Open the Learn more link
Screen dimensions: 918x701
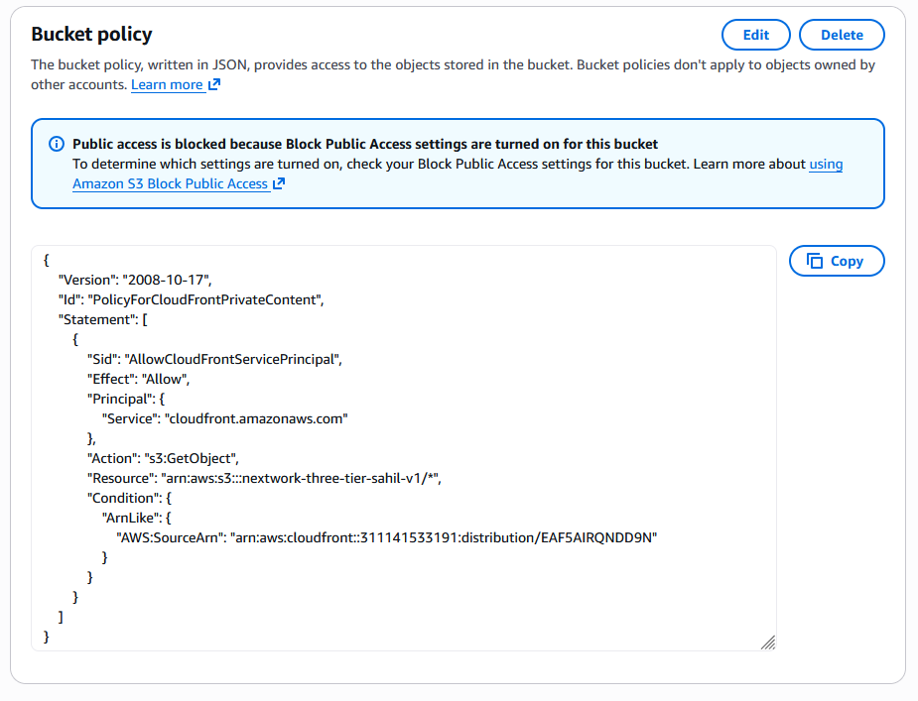(167, 85)
